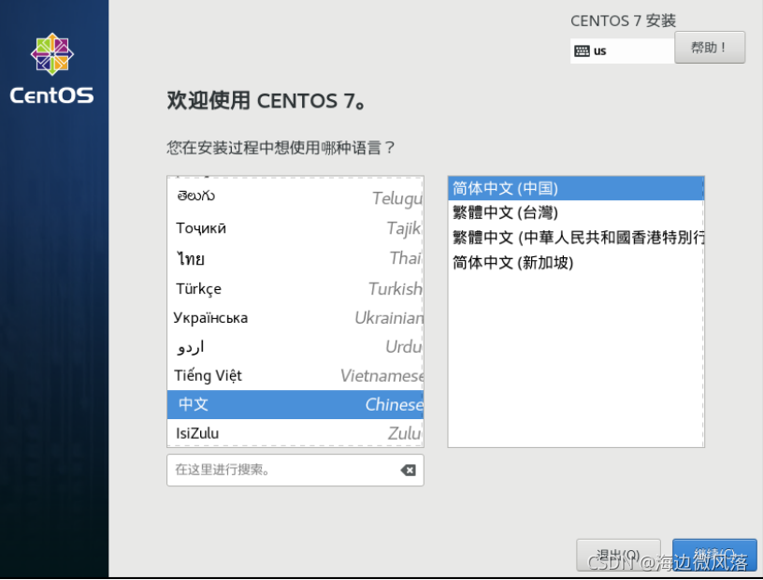763x580 pixels.
Task: Click the 退出 quit button
Action: pyautogui.click(x=618, y=555)
